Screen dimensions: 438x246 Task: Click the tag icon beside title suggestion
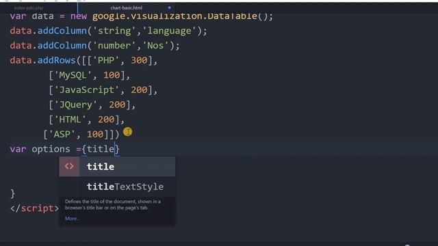[x=69, y=167]
